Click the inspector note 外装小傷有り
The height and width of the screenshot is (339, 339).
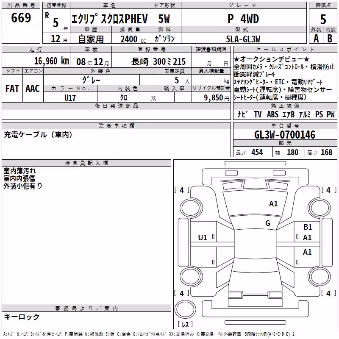[23, 186]
